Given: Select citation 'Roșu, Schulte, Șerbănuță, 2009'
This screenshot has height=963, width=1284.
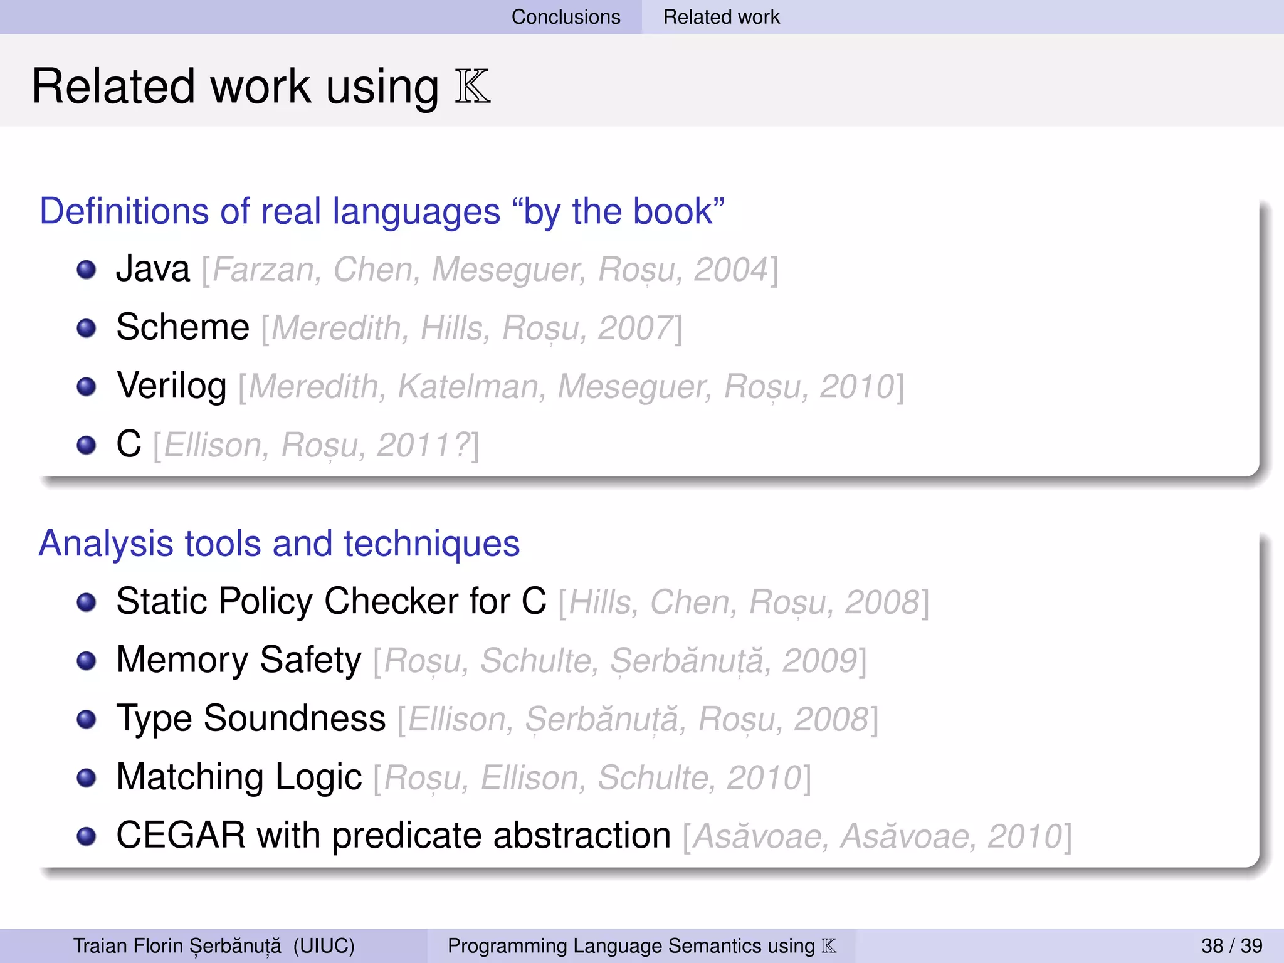Looking at the screenshot, I should point(620,661).
